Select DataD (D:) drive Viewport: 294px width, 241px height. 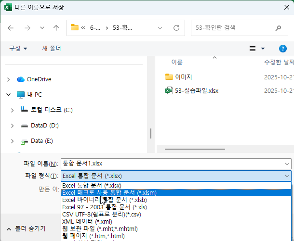pyautogui.click(x=40, y=126)
